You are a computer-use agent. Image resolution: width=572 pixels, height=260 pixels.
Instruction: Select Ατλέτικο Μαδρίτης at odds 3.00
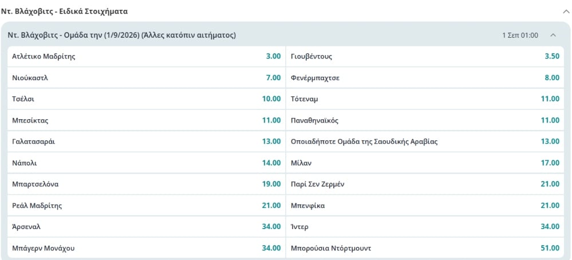[146, 57]
